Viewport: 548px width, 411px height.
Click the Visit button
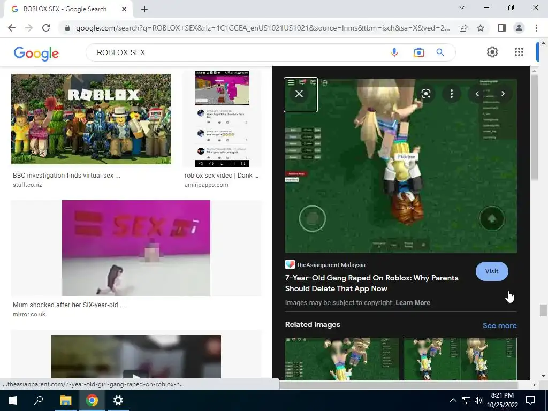pyautogui.click(x=492, y=271)
